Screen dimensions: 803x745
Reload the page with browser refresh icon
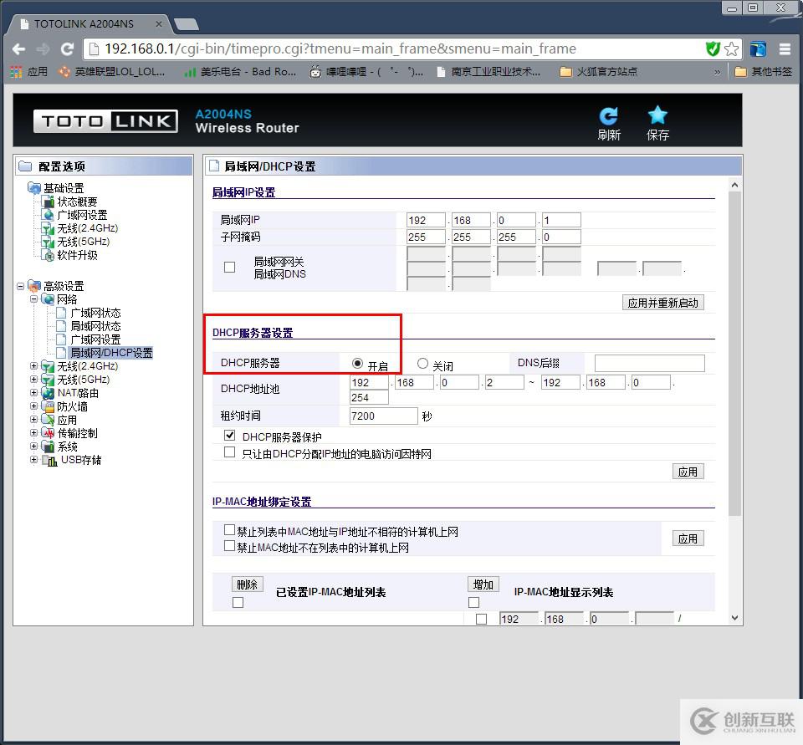coord(67,49)
